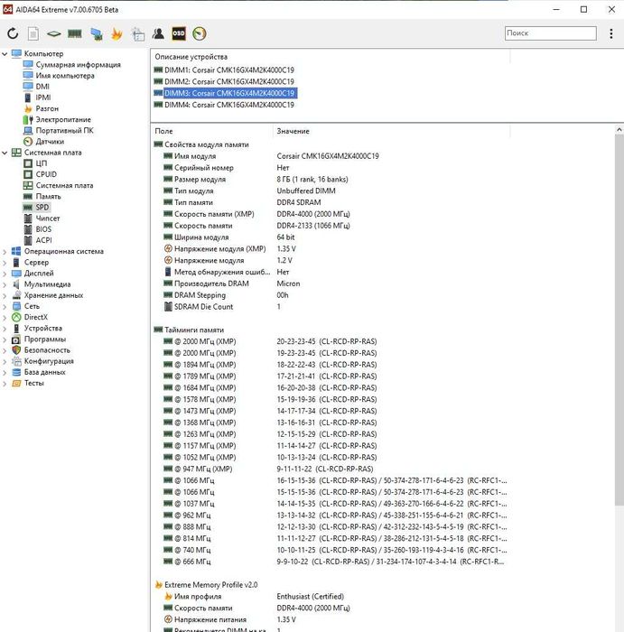Click the details pane scrollbar thumb
This screenshot has height=632, width=624.
point(619,320)
